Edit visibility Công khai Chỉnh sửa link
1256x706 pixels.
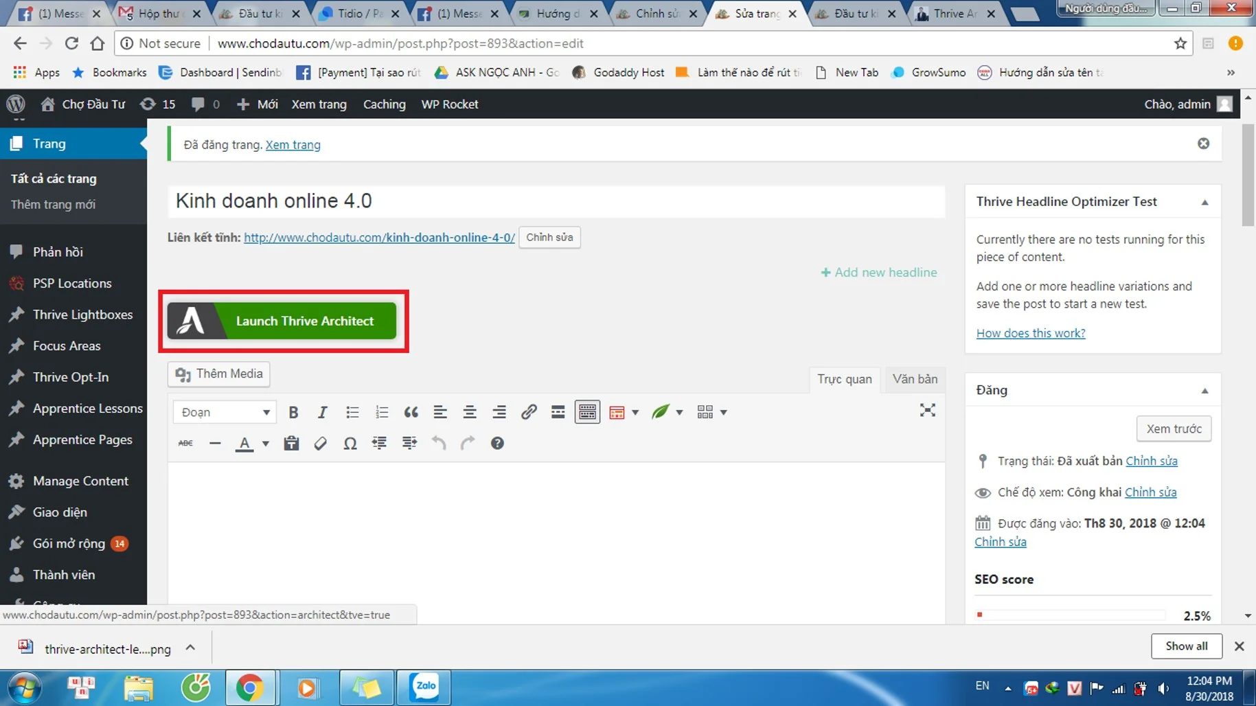(x=1150, y=492)
